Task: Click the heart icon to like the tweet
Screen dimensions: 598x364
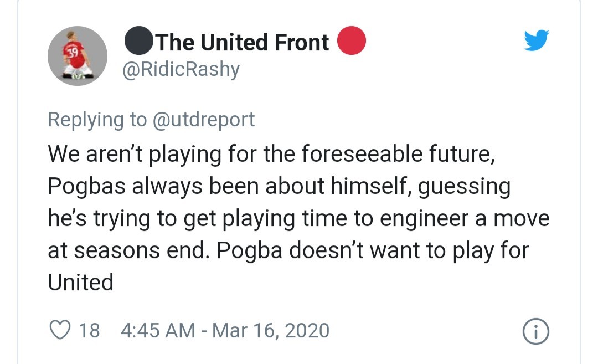Action: (x=59, y=329)
